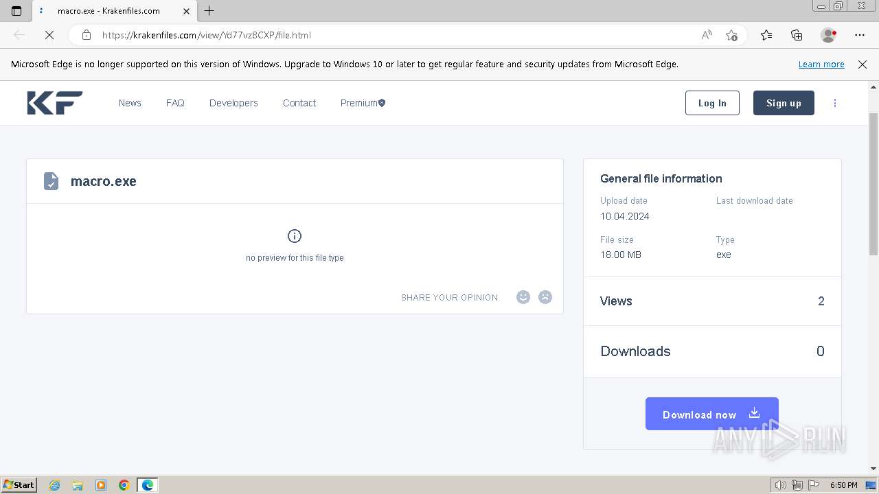Image resolution: width=879 pixels, height=494 pixels.
Task: Open the News page
Action: 130,103
